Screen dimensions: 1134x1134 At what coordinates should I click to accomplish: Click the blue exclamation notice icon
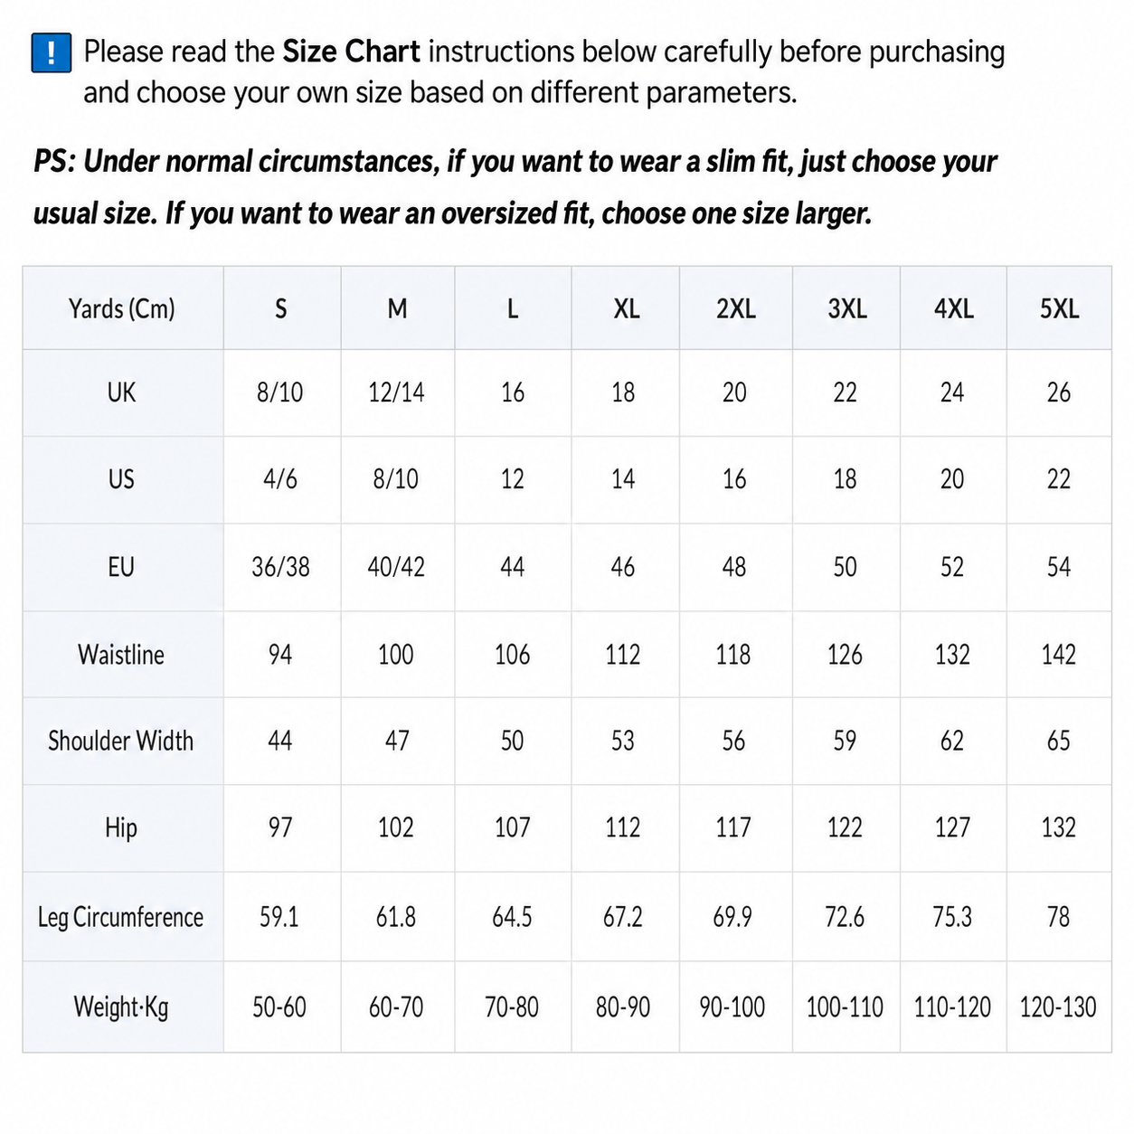coord(52,52)
